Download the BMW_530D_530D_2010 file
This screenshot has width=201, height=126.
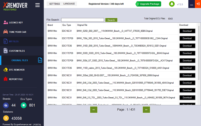pyautogui.click(x=187, y=53)
